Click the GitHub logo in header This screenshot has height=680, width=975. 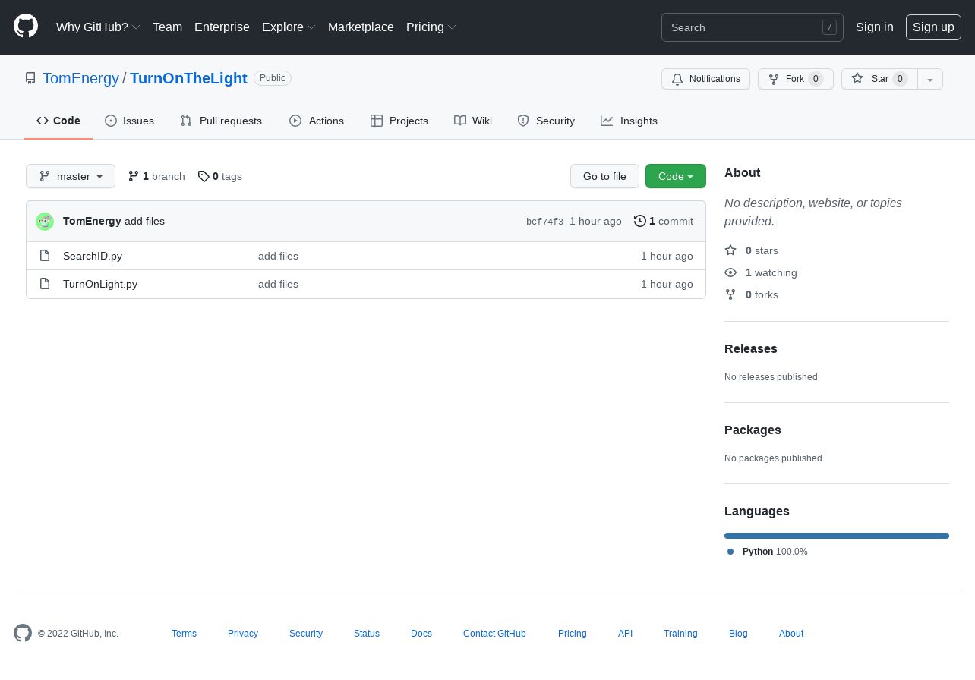pos(26,27)
